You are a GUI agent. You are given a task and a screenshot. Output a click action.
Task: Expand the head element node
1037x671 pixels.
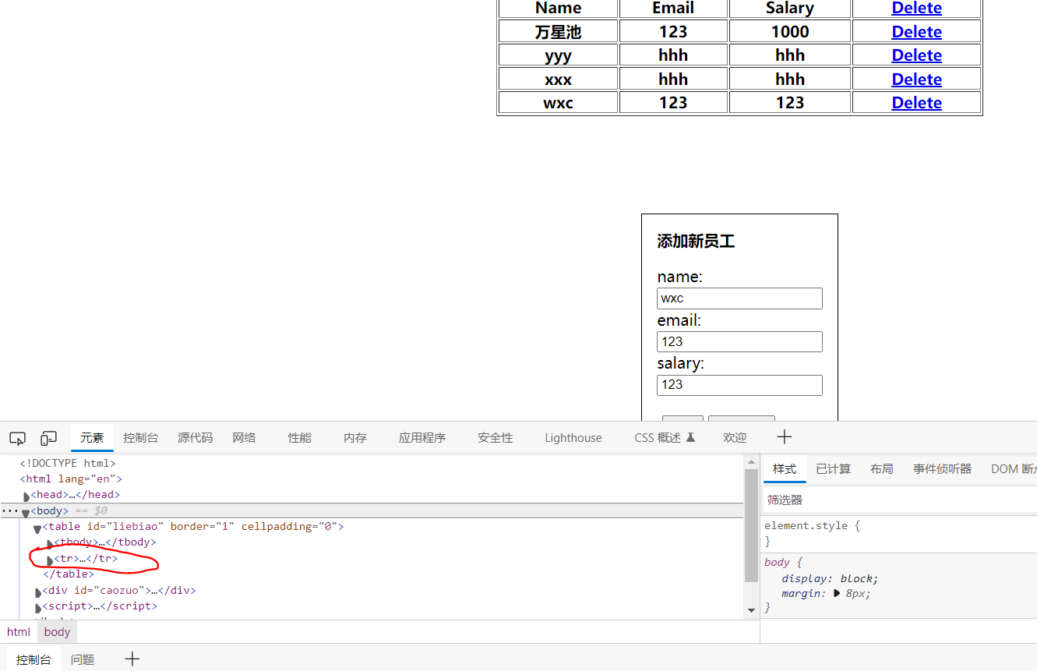(x=26, y=494)
